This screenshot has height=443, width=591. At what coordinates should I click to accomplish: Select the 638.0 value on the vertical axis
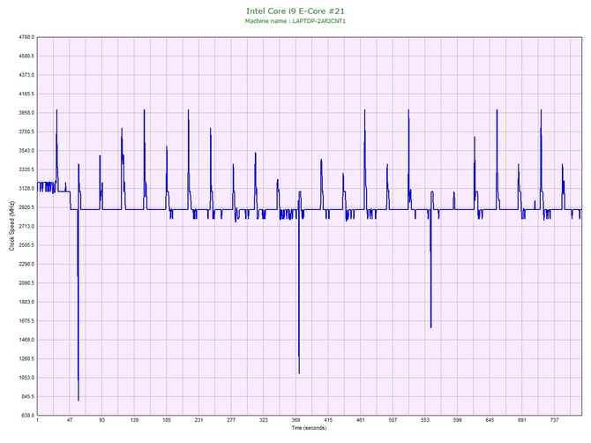[x=27, y=416]
